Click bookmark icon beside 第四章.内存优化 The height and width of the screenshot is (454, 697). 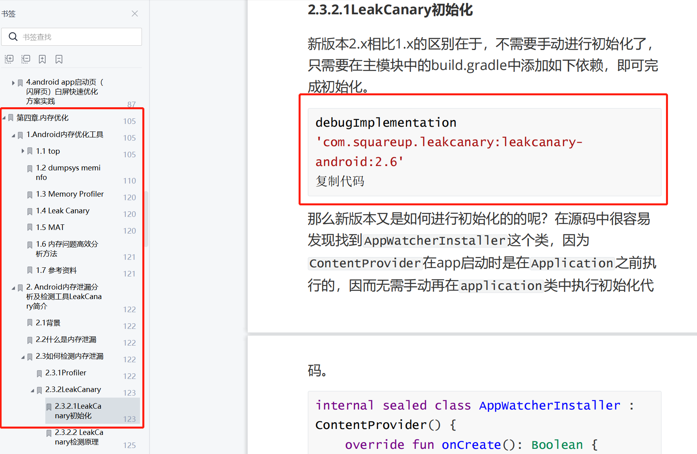(11, 118)
